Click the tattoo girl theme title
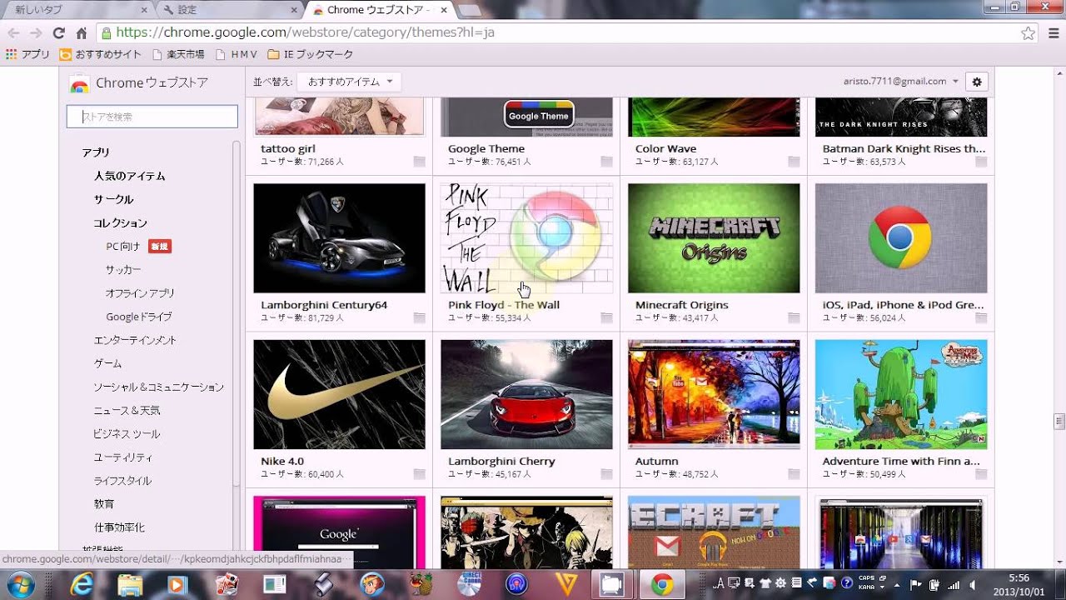 (x=287, y=149)
